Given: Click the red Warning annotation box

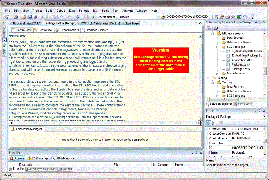Looking at the screenshot, I should pyautogui.click(x=161, y=60).
